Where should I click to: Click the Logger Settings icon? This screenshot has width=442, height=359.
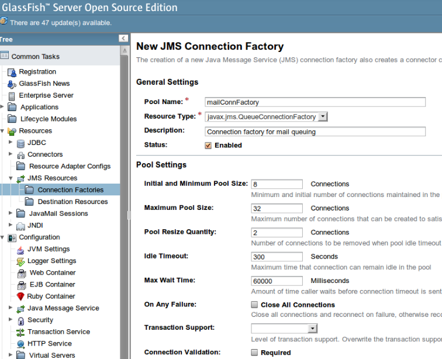21,261
